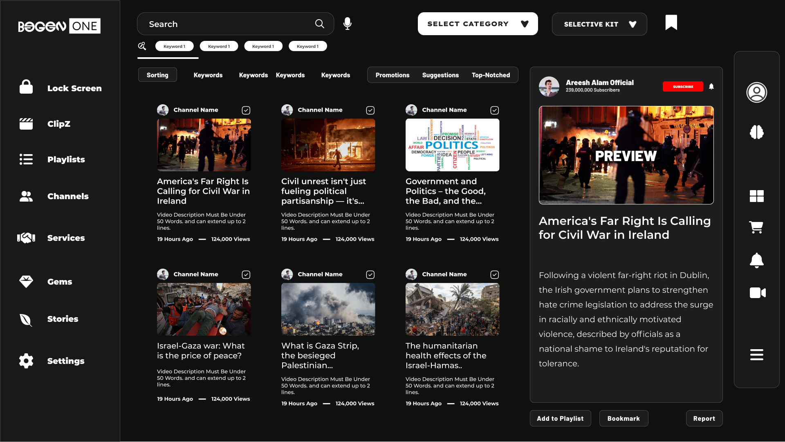Open the shopping cart icon
Image resolution: width=785 pixels, height=442 pixels.
(x=756, y=227)
